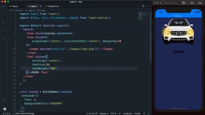Click the Login.js breadcrumb
The height and width of the screenshot is (115, 205).
30,10
